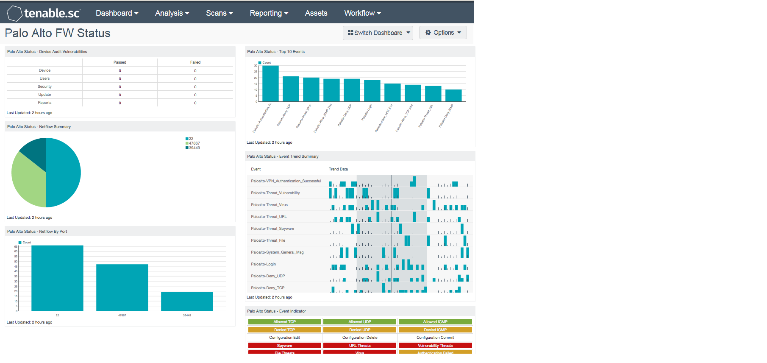Click the port 22 bar in Netflow By Port
767x363 pixels.
[57, 278]
